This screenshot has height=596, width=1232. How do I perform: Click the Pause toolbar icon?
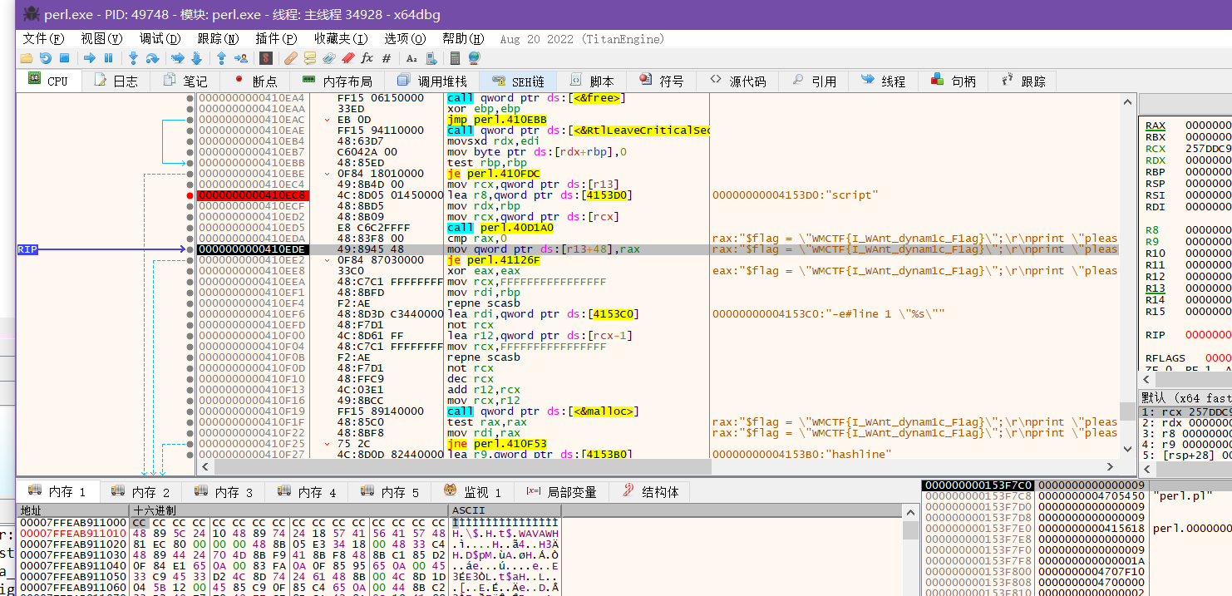(x=108, y=58)
